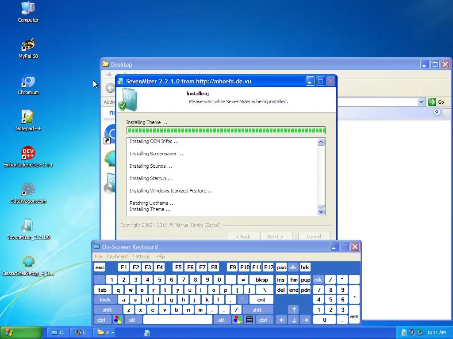Collapse the task pane chevron in Desktop window
This screenshot has height=339, width=453.
437,112
